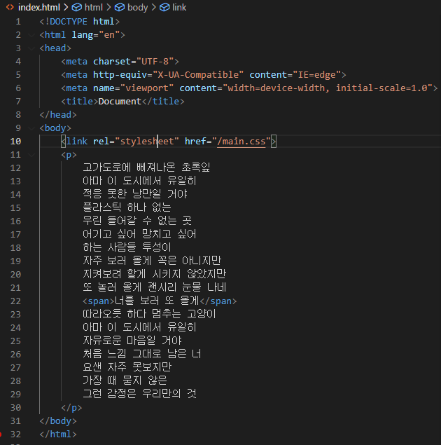The image size is (441, 445).
Task: Click the closing </head> tag
Action: click(58, 115)
